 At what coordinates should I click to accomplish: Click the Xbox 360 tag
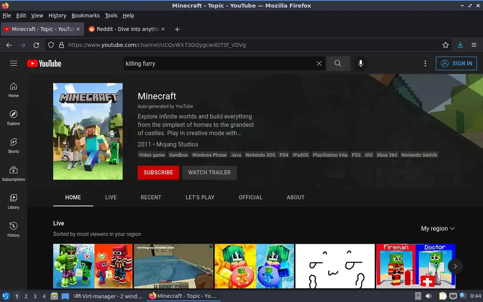387,155
